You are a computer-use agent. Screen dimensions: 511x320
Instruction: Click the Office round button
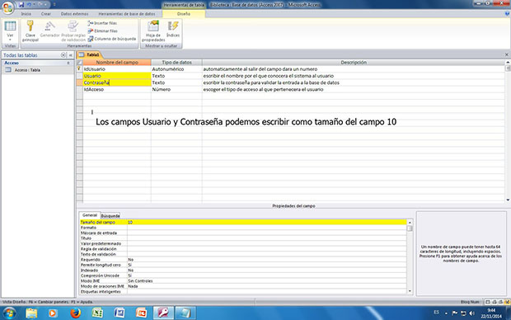[7, 7]
